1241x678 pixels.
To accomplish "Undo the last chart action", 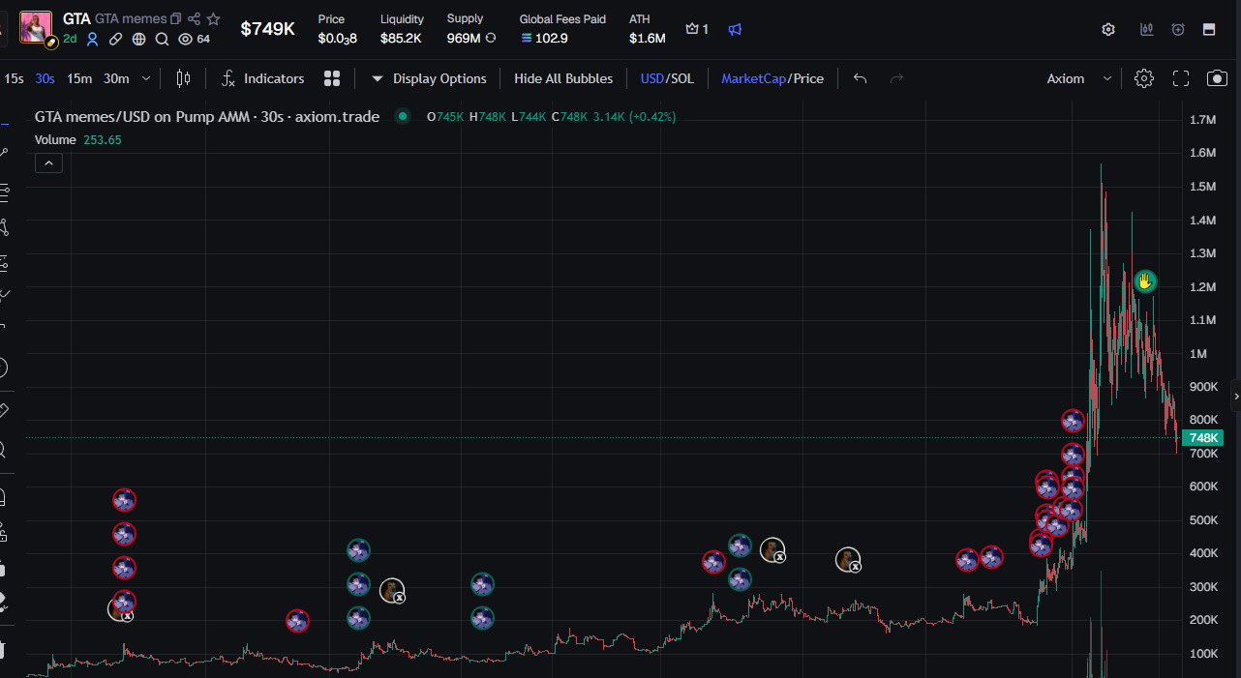I will [x=860, y=78].
